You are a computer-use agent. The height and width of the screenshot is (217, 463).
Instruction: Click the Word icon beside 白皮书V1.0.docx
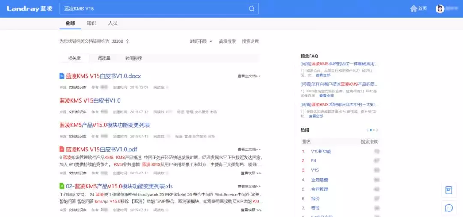(x=62, y=76)
